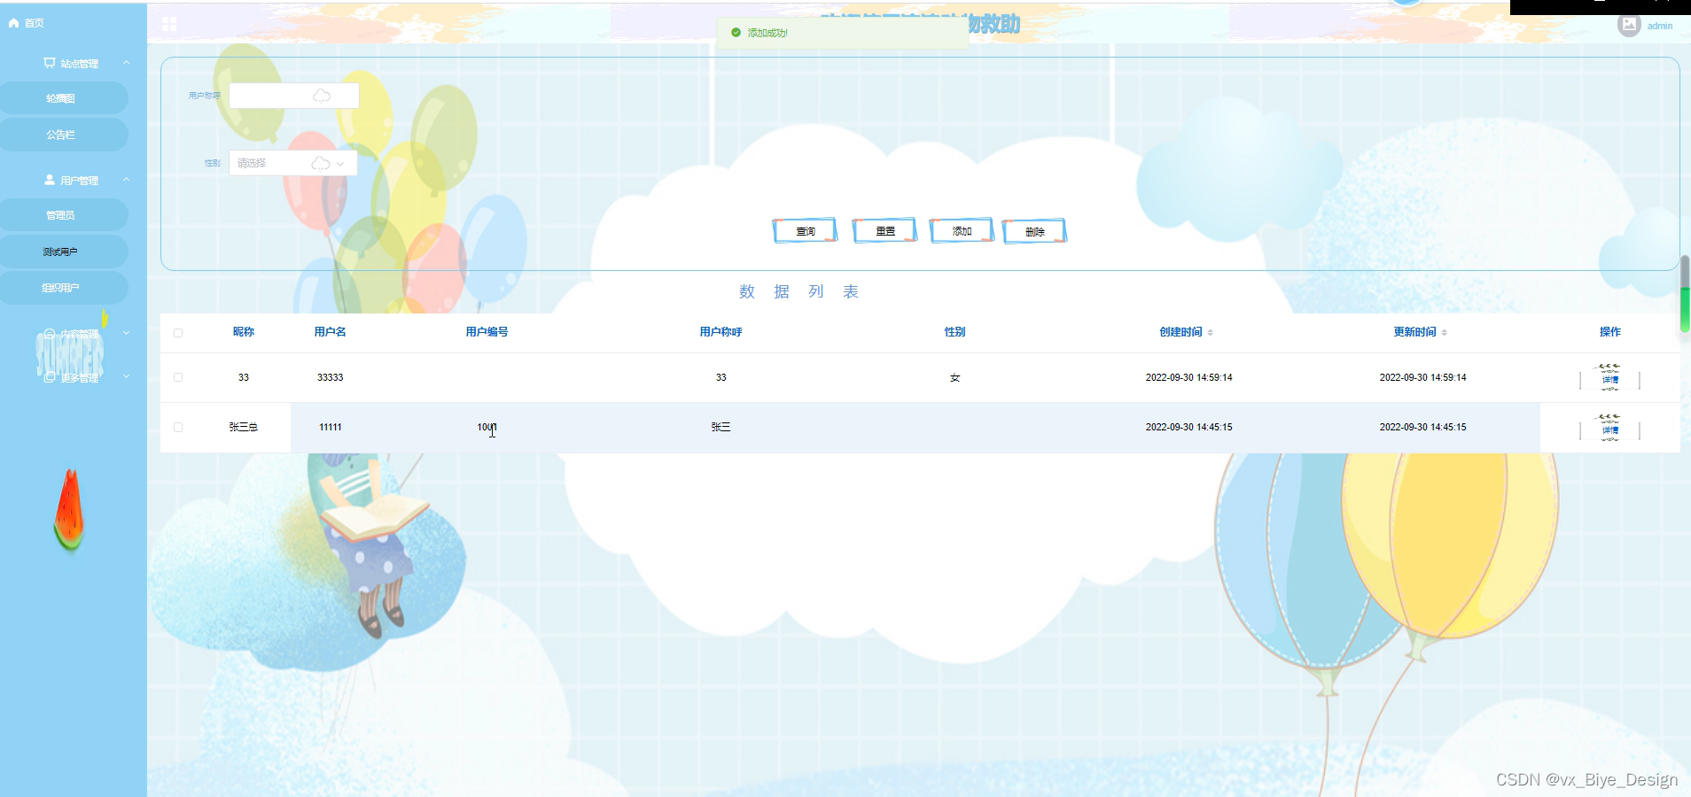1691x797 pixels.
Task: Click the 用户称呼 cell 张三
Action: pyautogui.click(x=721, y=427)
